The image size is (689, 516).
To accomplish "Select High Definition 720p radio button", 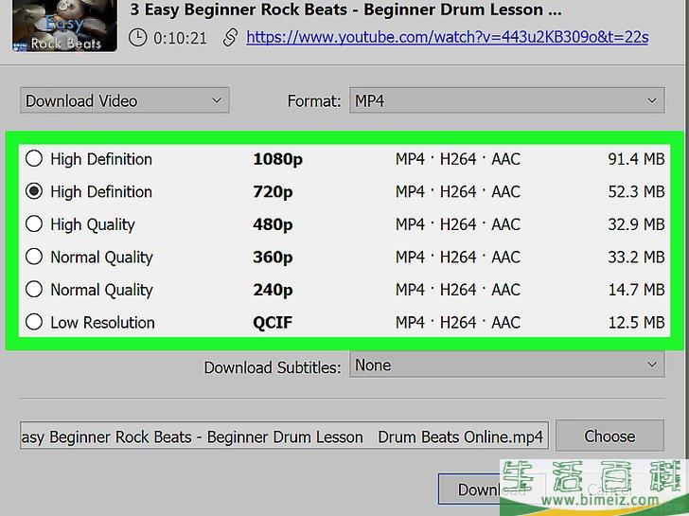I will pyautogui.click(x=34, y=192).
